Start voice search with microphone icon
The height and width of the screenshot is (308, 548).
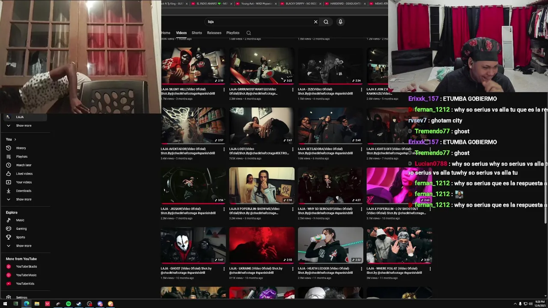pyautogui.click(x=340, y=22)
